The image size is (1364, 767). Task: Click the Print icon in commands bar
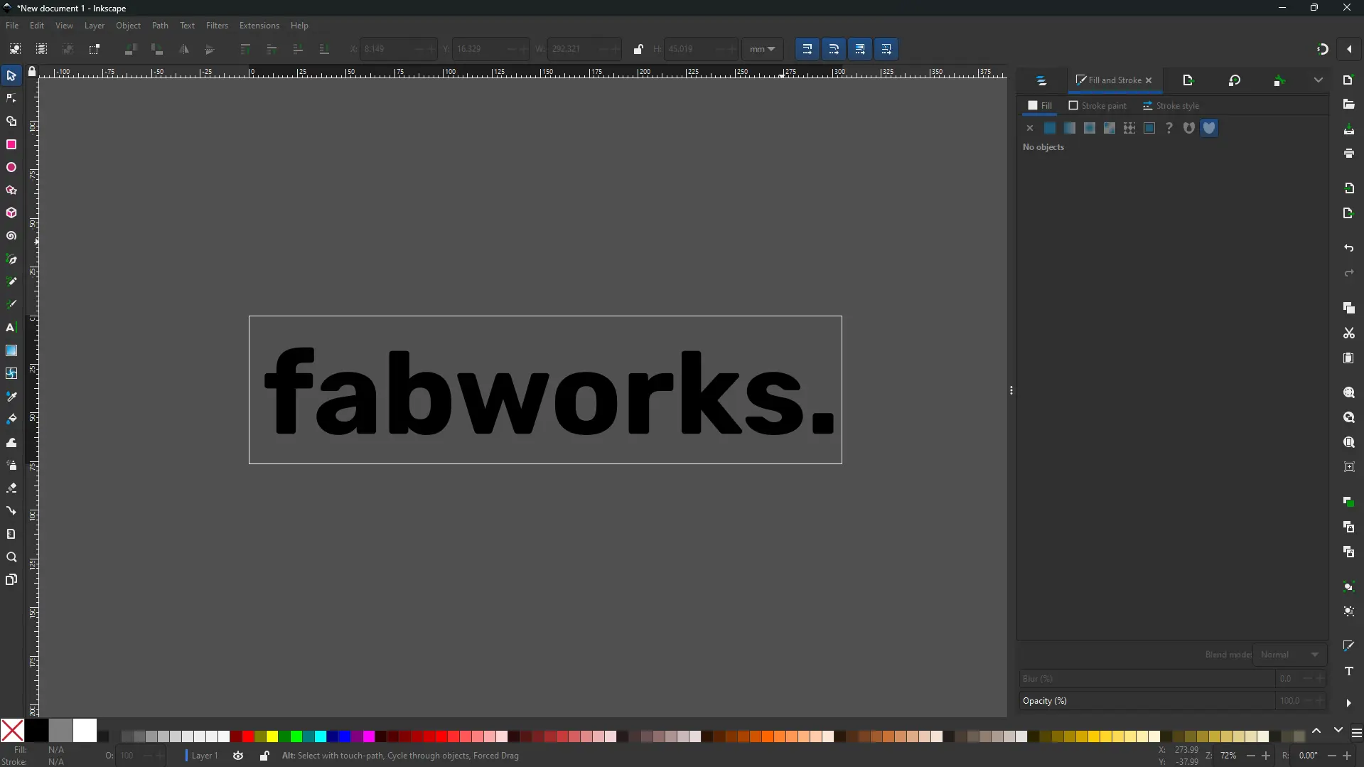[x=1348, y=154]
